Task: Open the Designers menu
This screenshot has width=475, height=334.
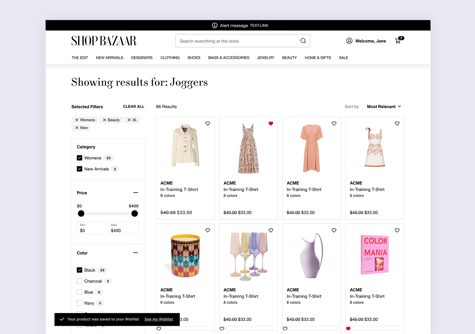Action: click(142, 58)
